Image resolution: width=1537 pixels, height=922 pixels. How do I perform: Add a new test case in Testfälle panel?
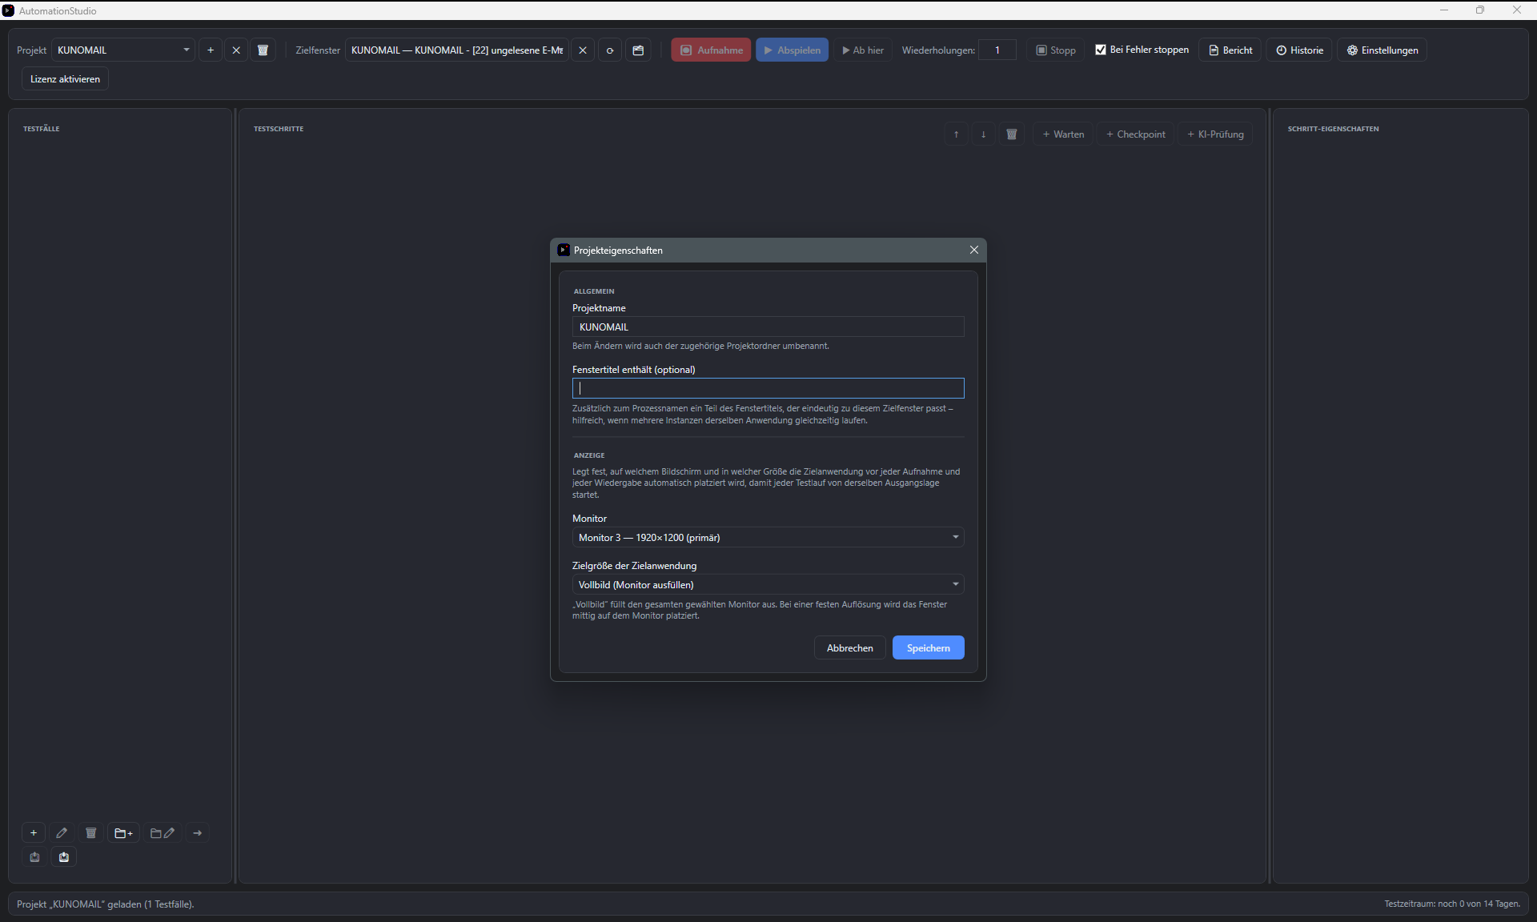(x=34, y=832)
